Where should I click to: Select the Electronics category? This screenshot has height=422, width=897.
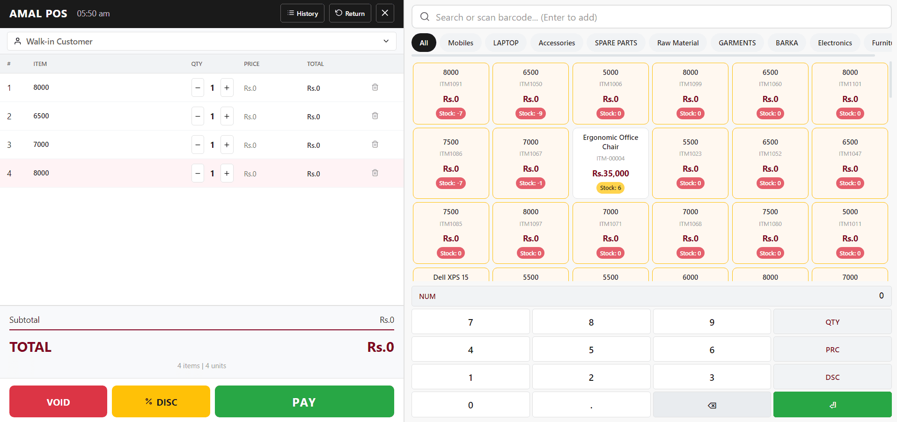(x=835, y=43)
